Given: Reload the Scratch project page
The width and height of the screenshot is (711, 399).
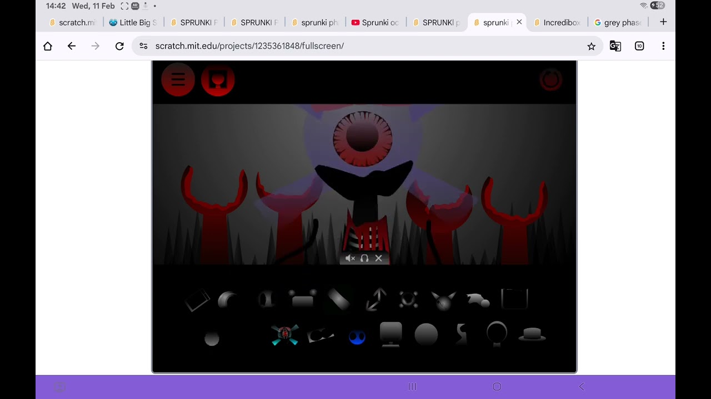Looking at the screenshot, I should coord(119,46).
